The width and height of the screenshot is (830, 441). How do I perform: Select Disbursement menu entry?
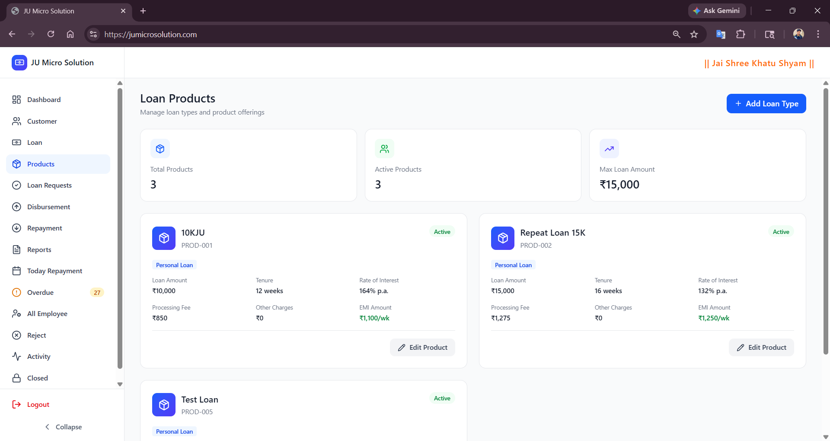point(58,207)
